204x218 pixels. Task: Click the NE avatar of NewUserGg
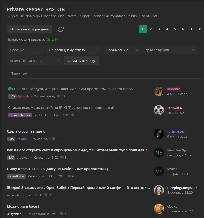point(159,153)
